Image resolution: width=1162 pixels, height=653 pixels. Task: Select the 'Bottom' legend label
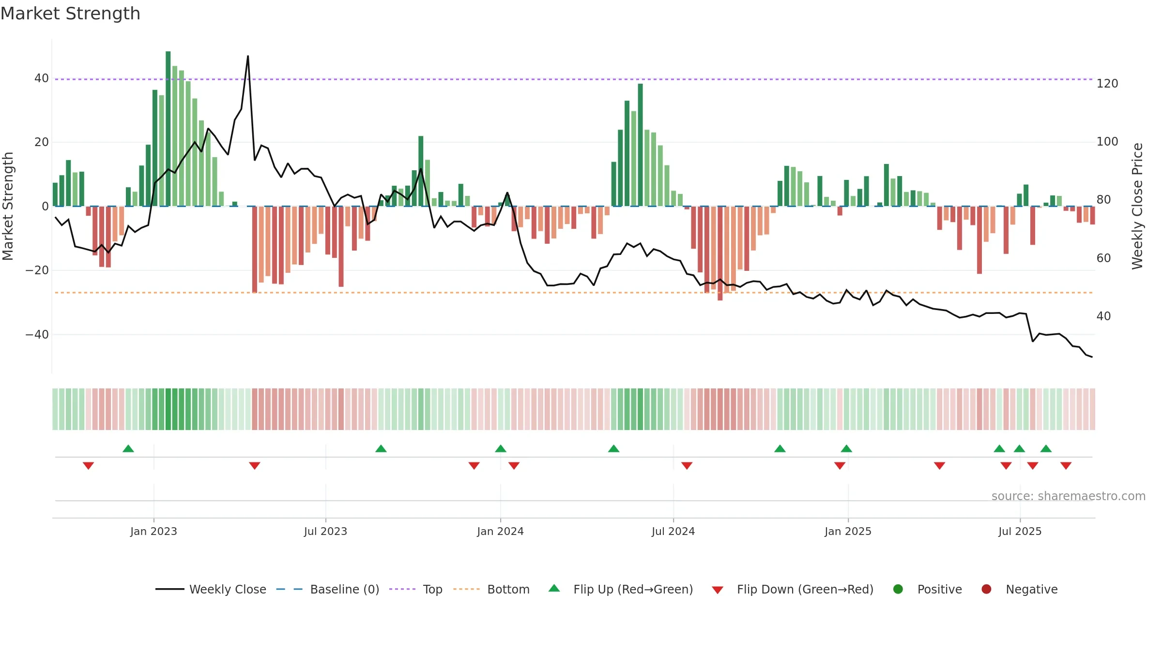pyautogui.click(x=508, y=590)
